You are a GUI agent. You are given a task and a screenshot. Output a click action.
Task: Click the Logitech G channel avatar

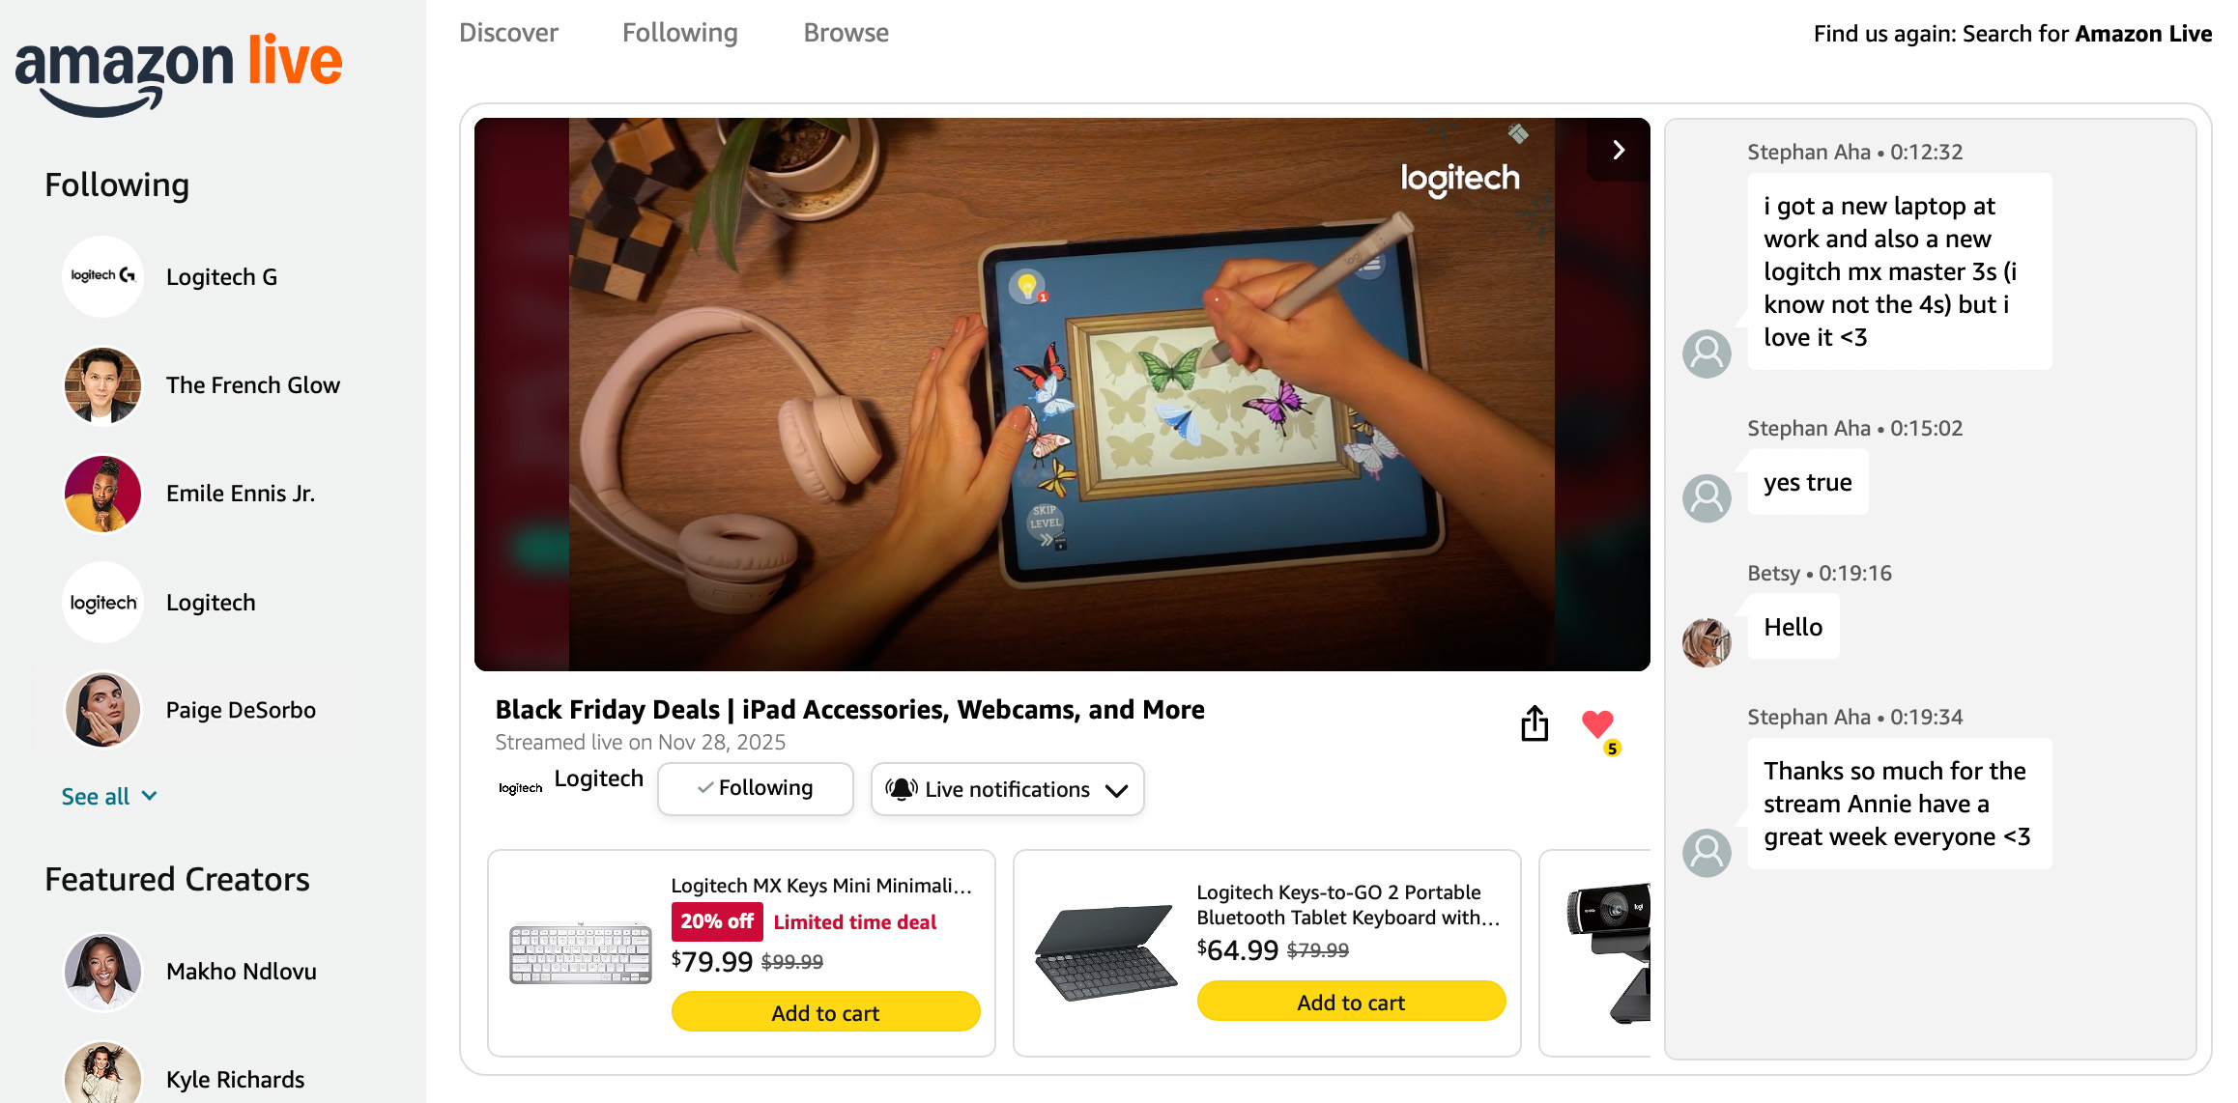pos(103,276)
